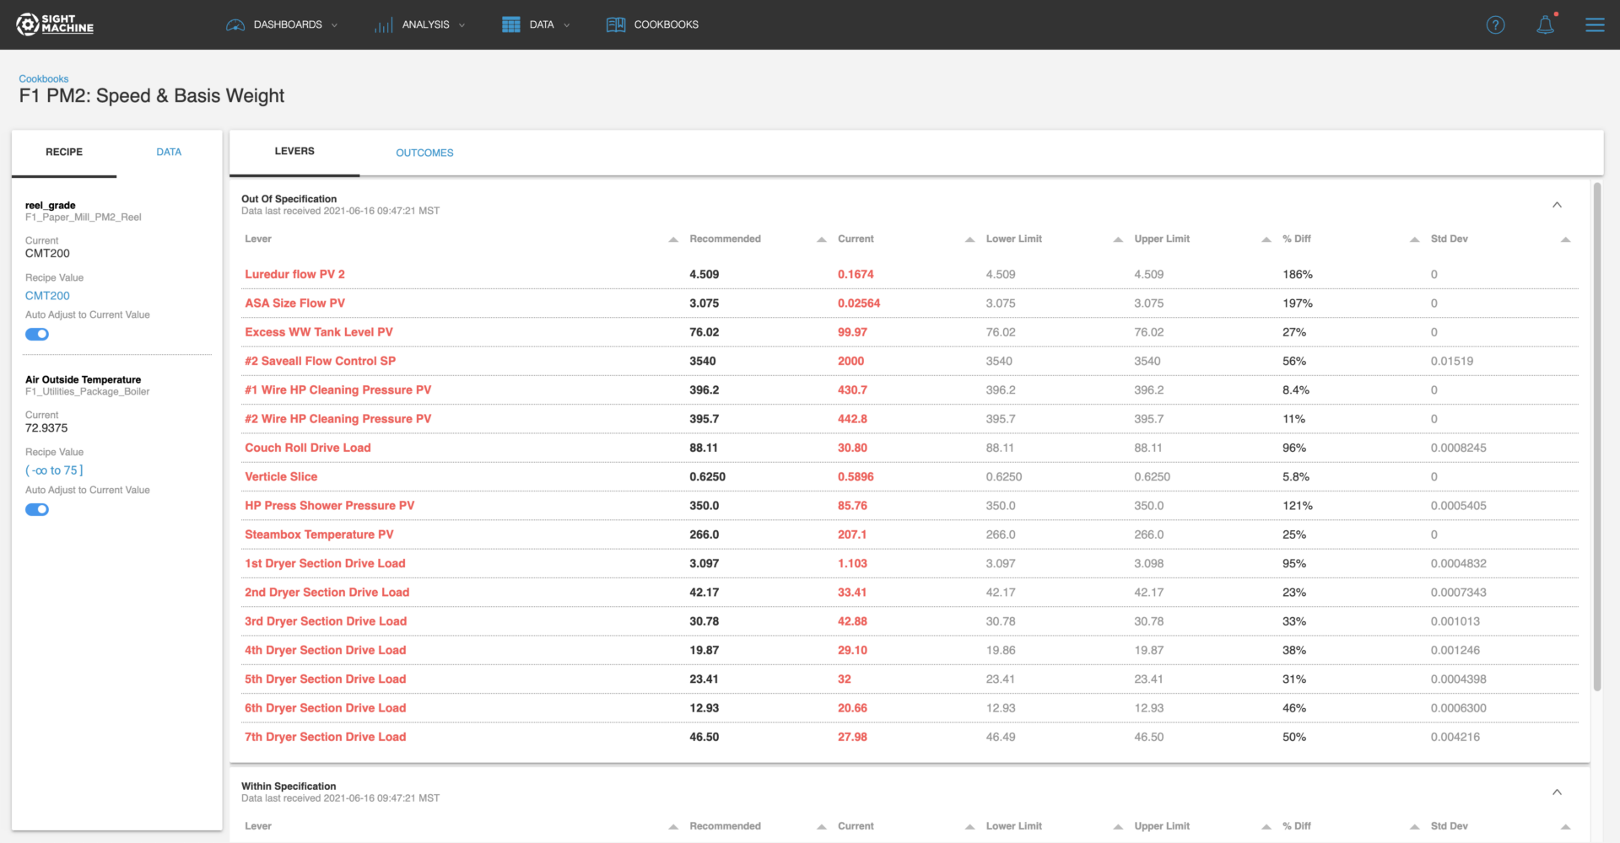
Task: Open the notifications bell icon
Action: (1545, 24)
